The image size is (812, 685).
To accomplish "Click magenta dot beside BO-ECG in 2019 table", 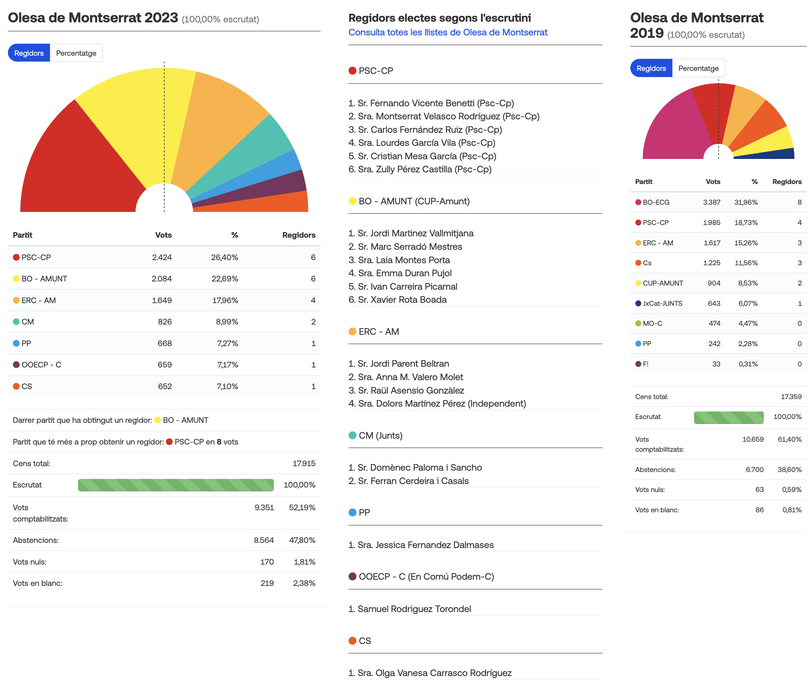I will 638,202.
